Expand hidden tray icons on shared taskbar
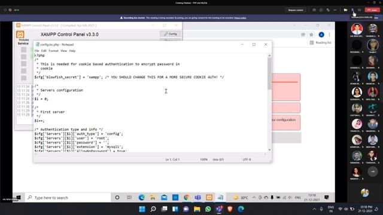Image resolution: width=383 pixels, height=215 pixels. 254,198
